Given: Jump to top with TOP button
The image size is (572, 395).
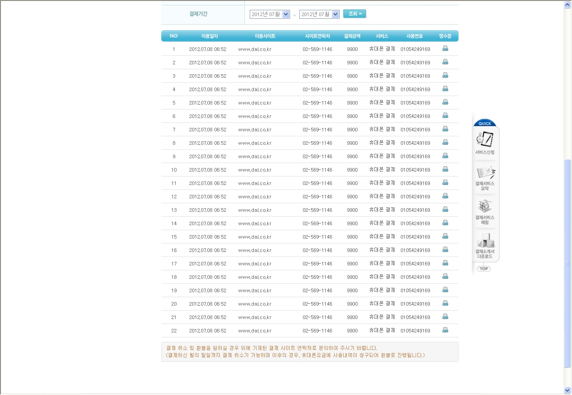Looking at the screenshot, I should click(484, 269).
